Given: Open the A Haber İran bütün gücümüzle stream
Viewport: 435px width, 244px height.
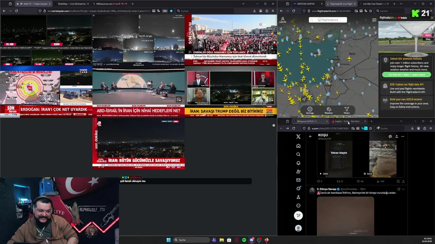Looking at the screenshot, I should 139,144.
